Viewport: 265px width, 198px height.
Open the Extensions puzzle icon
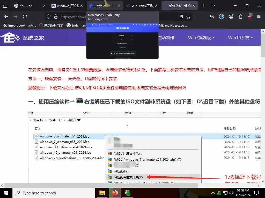pos(240,16)
